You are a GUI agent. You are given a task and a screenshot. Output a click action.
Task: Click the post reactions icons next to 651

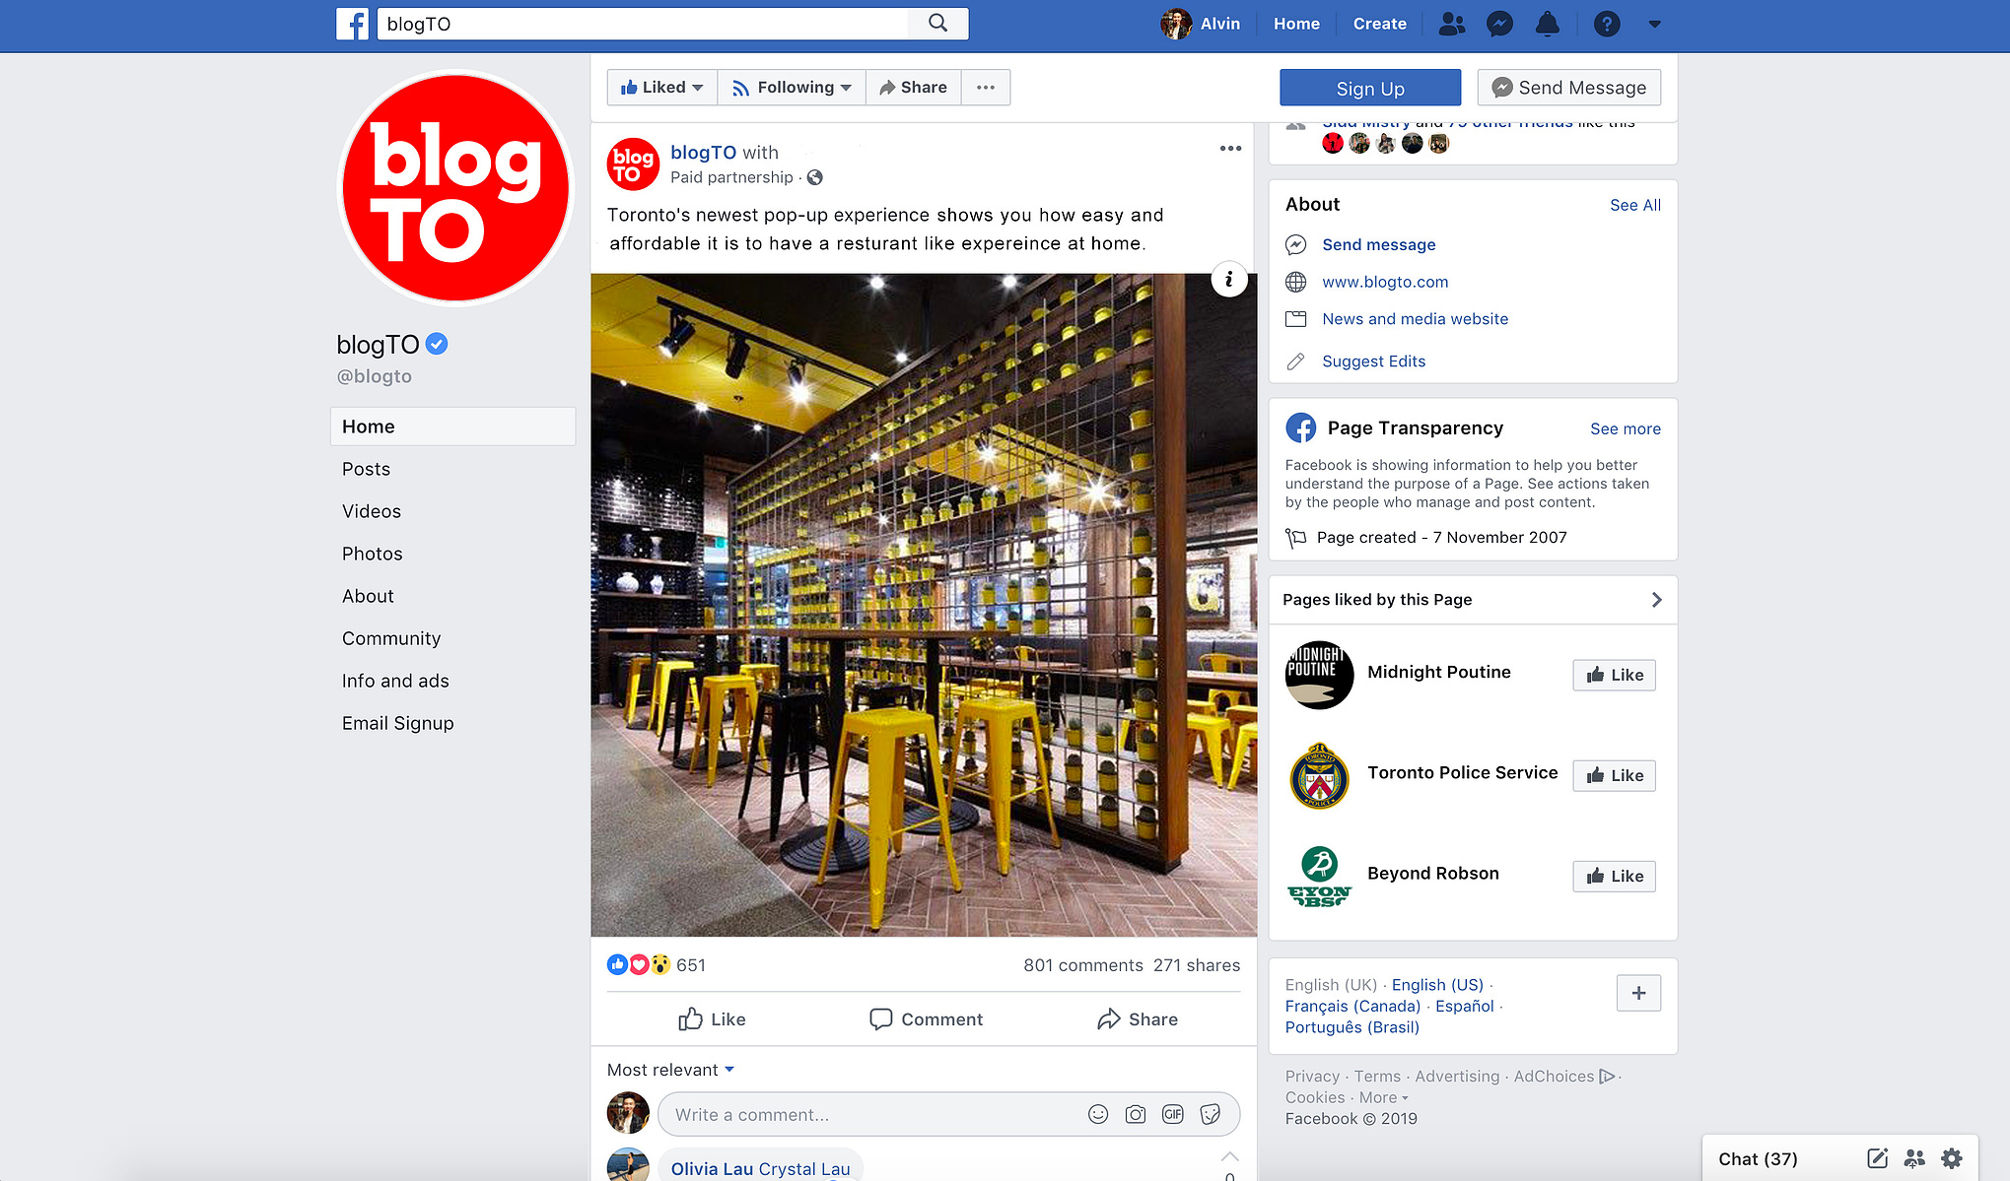click(x=639, y=965)
